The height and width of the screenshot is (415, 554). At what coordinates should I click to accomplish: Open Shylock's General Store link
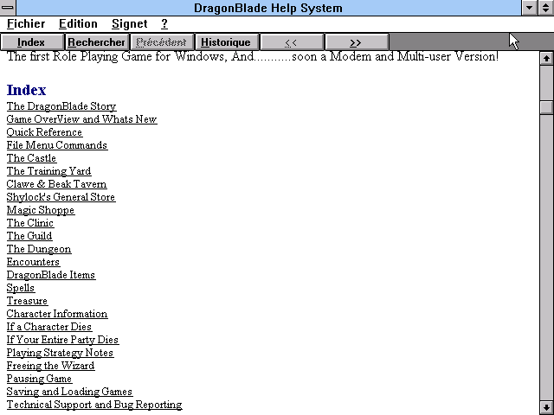click(61, 197)
